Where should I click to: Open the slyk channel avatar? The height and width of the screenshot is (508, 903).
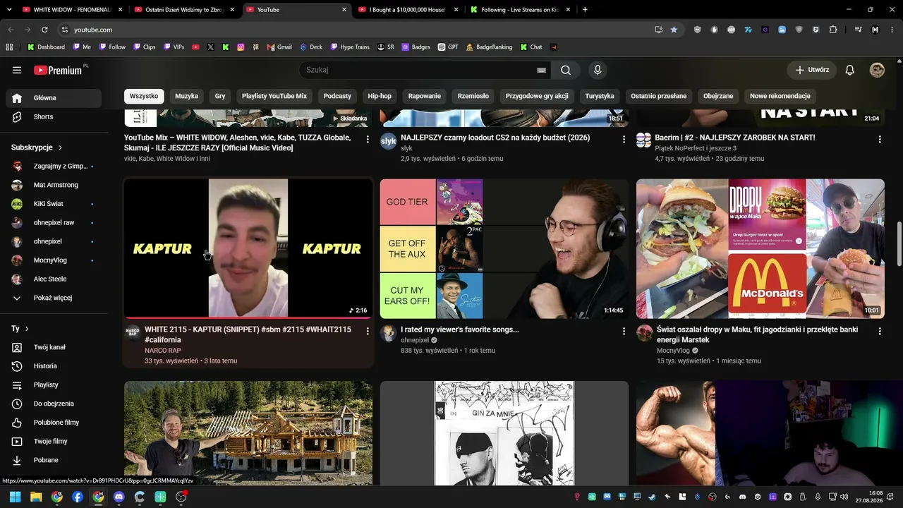389,141
